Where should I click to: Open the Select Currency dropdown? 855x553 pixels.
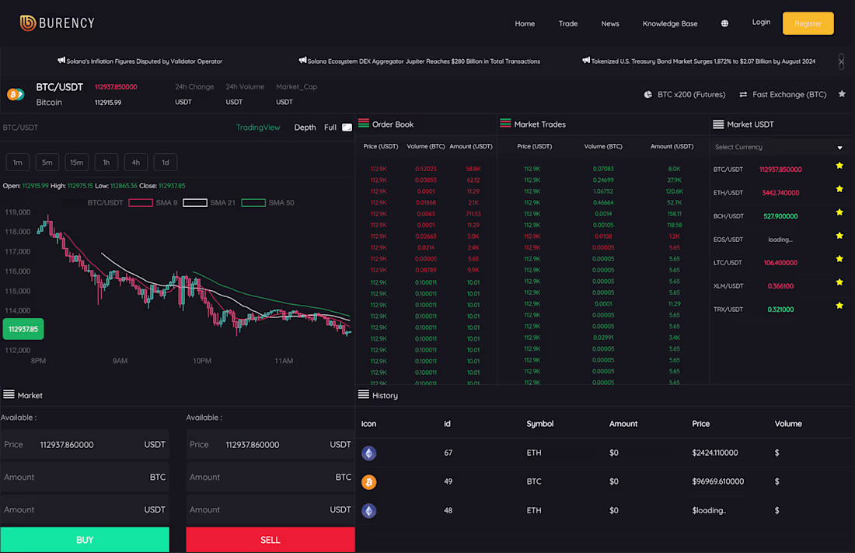[x=777, y=146]
